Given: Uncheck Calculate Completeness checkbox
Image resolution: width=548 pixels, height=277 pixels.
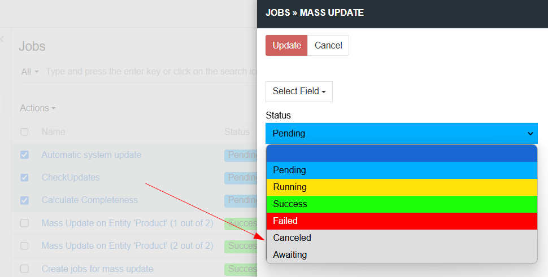Looking at the screenshot, I should click(24, 200).
